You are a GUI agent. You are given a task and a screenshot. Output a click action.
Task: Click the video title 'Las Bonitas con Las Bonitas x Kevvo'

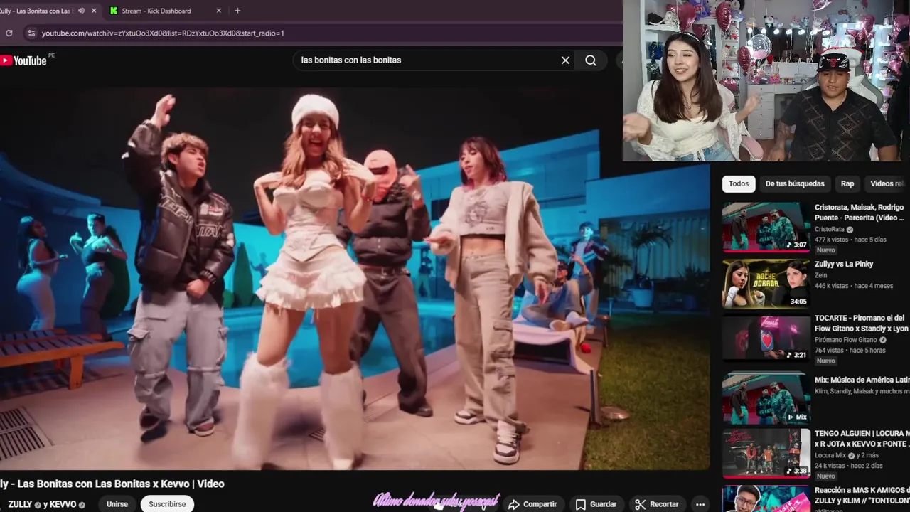(112, 484)
